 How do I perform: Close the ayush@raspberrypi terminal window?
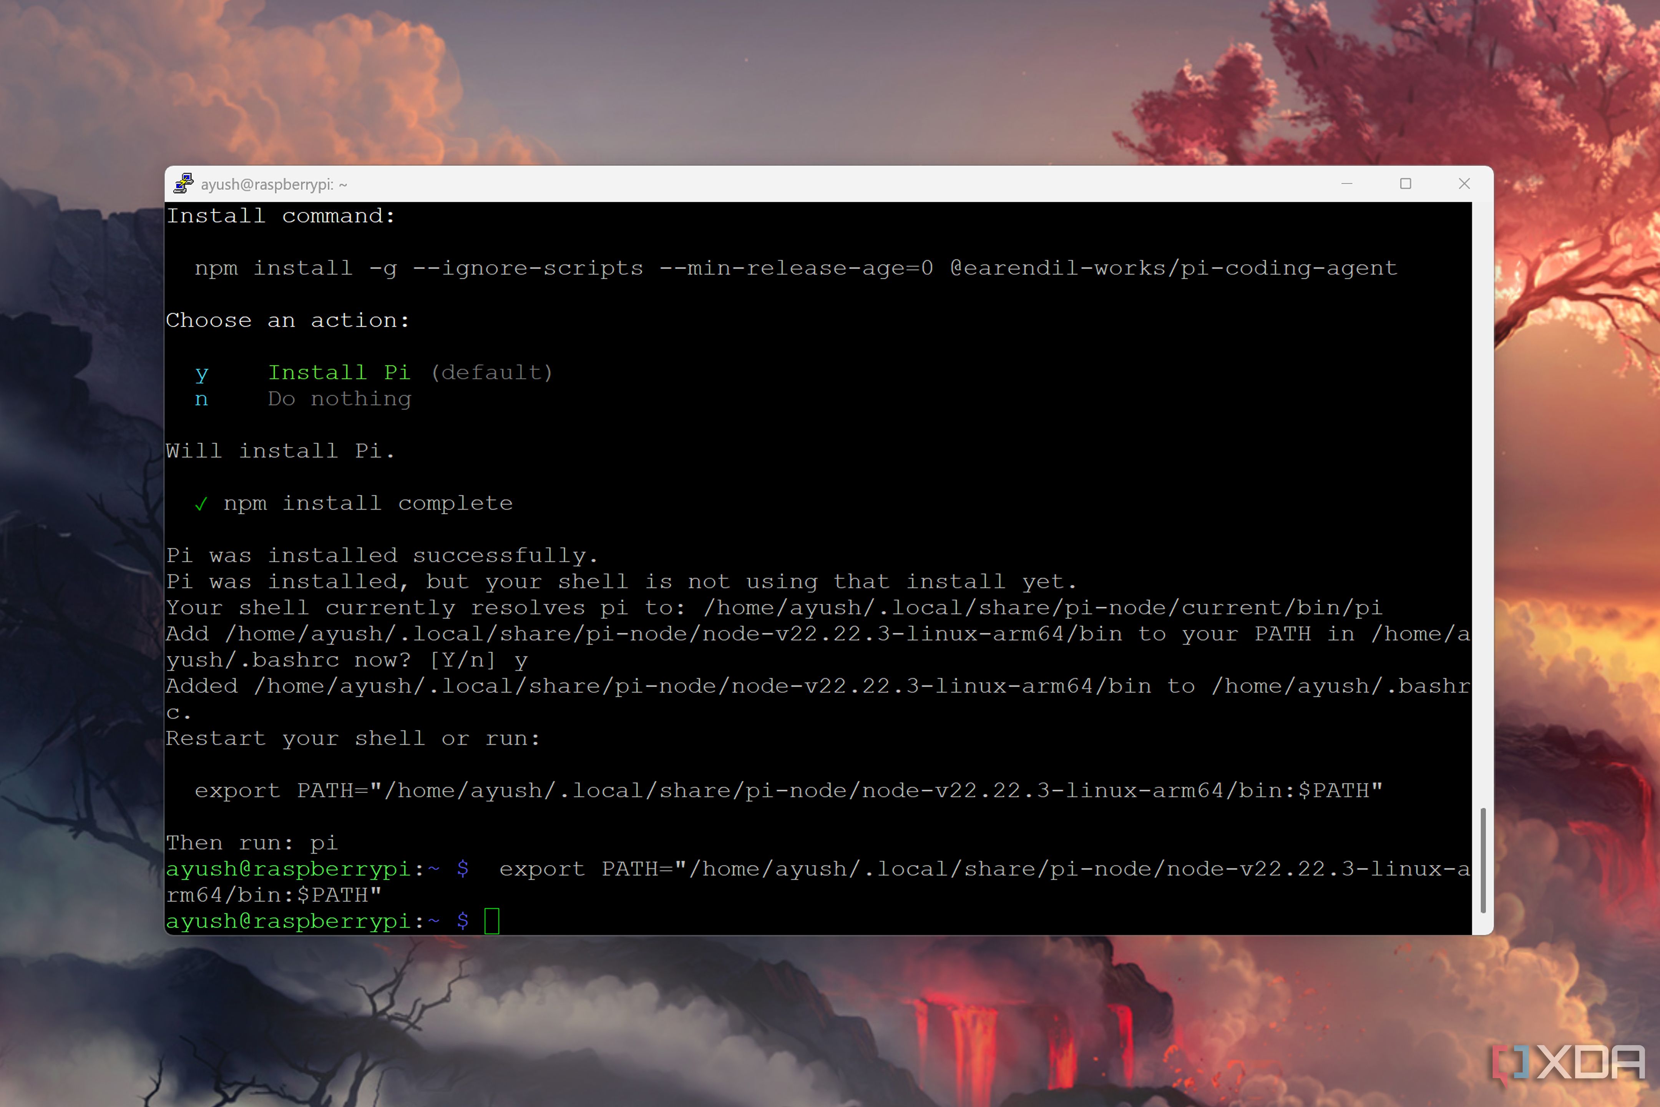coord(1464,184)
